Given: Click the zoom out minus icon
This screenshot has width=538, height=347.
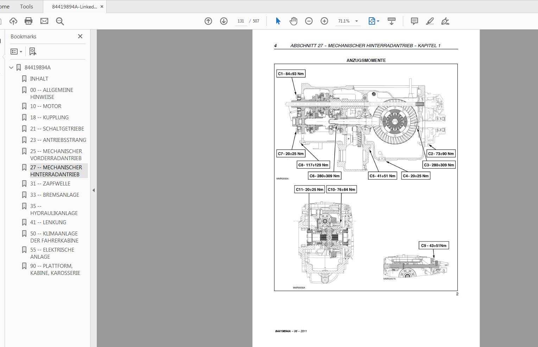Looking at the screenshot, I should [309, 21].
